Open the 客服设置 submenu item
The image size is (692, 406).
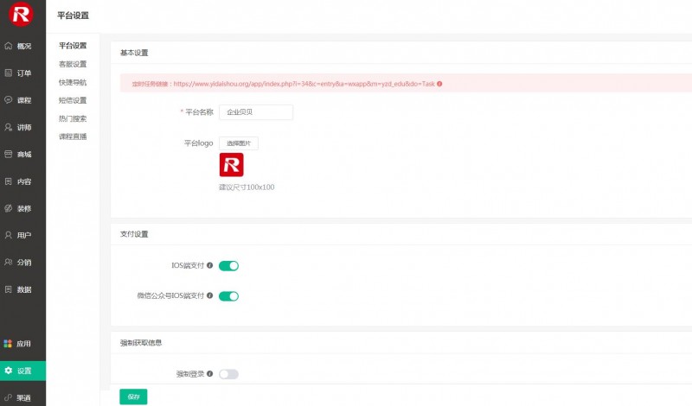click(x=73, y=64)
